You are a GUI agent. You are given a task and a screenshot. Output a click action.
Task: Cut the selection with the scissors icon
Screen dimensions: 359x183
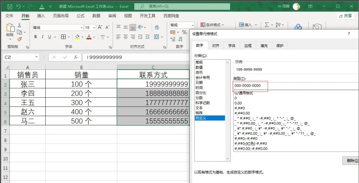19,25
